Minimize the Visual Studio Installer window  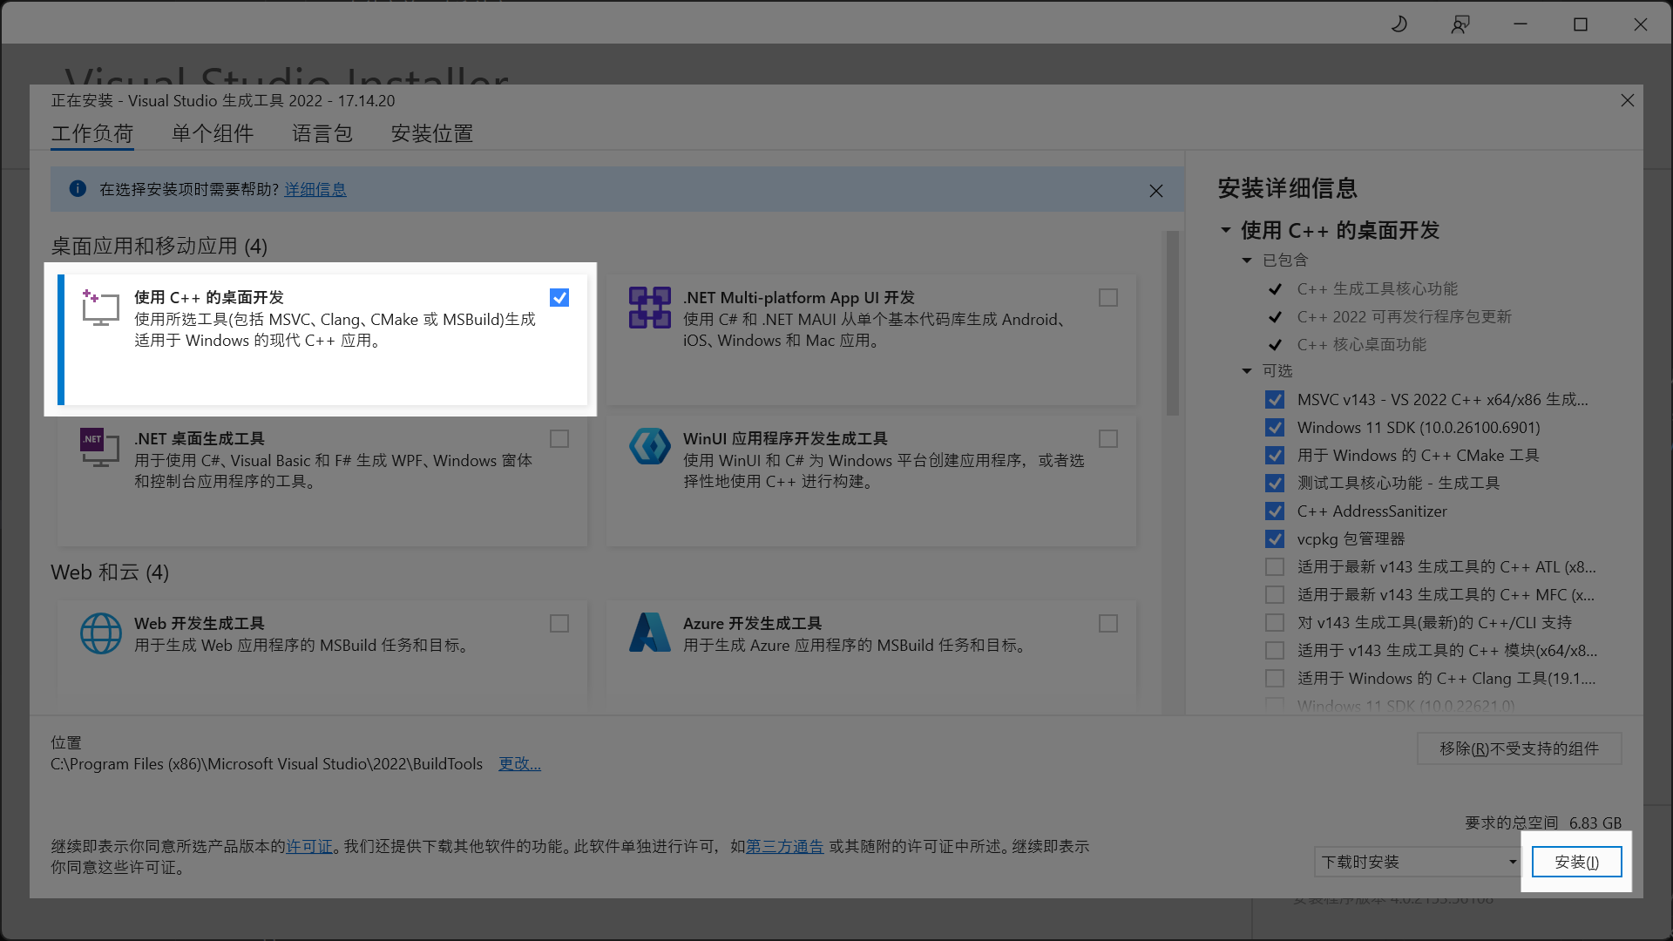click(1521, 24)
